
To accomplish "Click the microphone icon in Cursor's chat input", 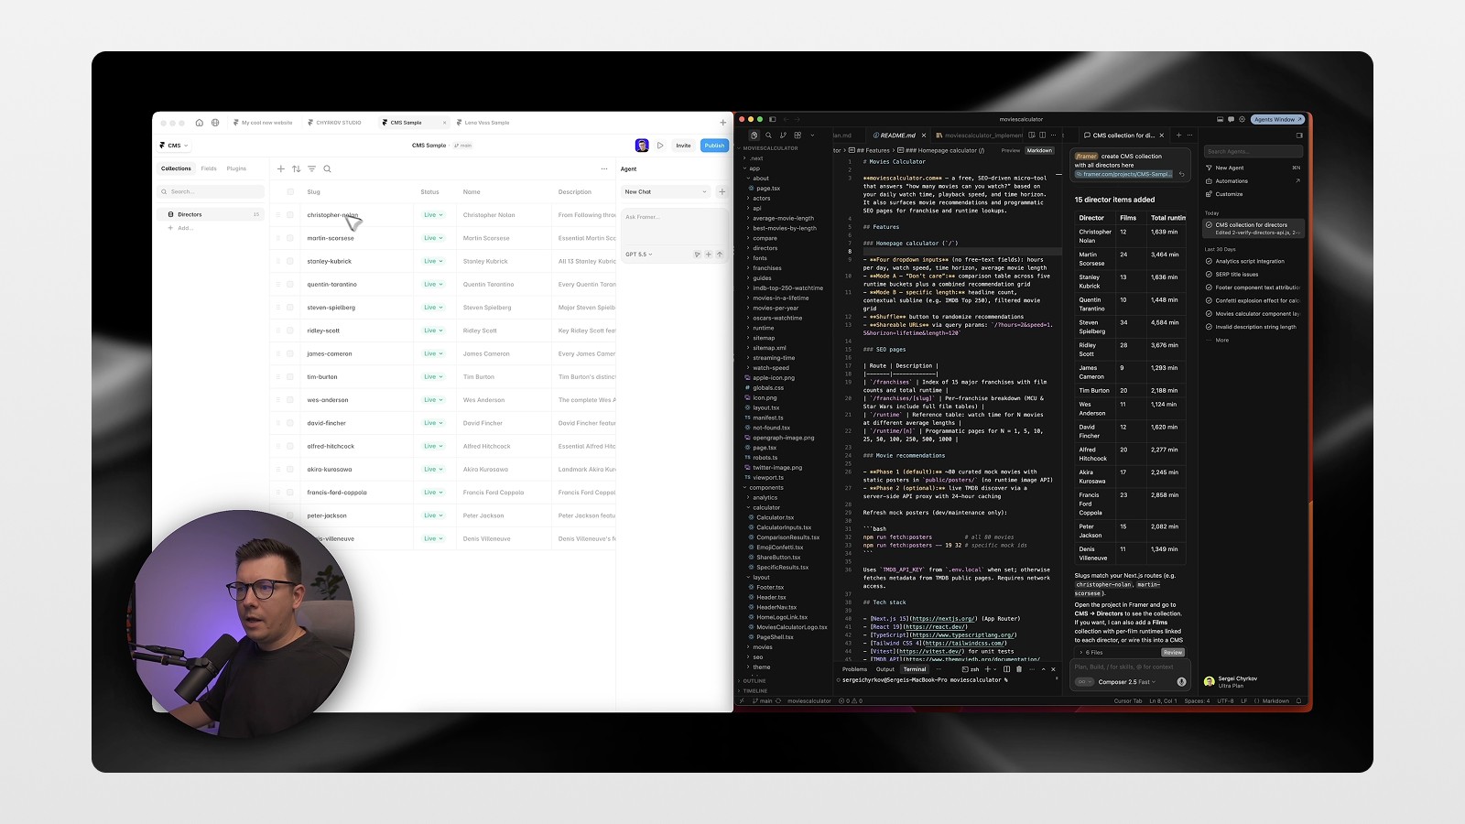I will (1181, 682).
